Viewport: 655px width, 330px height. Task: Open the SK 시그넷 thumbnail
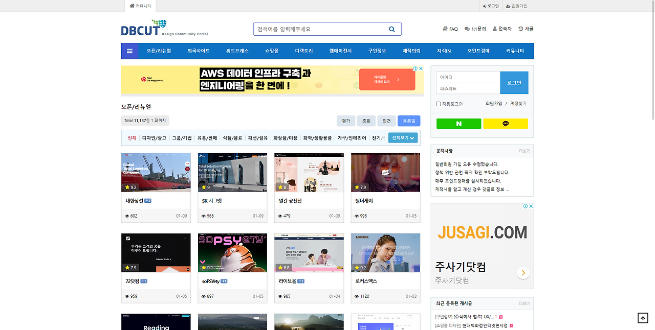[x=232, y=173]
